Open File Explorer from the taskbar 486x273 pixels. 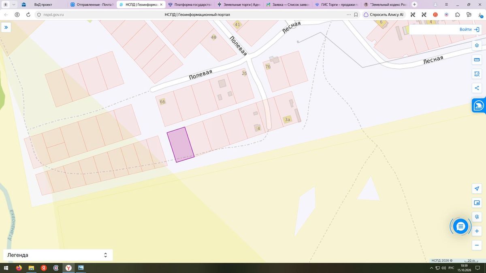pyautogui.click(x=31, y=268)
